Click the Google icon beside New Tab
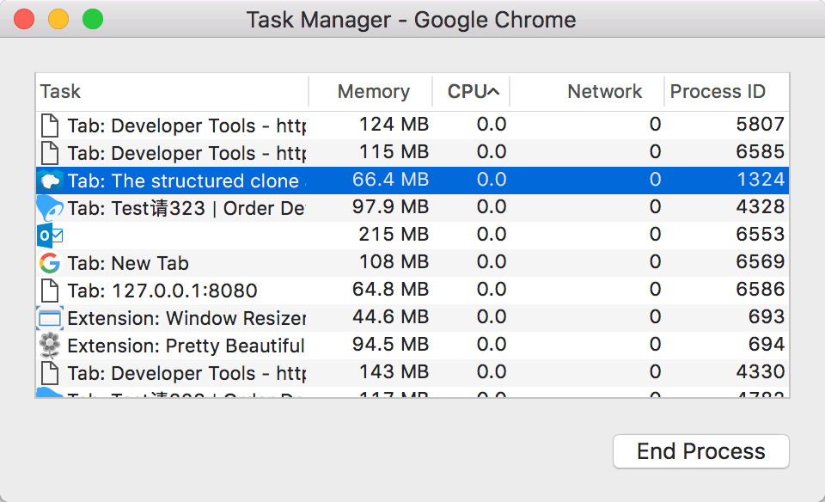 pyautogui.click(x=50, y=263)
